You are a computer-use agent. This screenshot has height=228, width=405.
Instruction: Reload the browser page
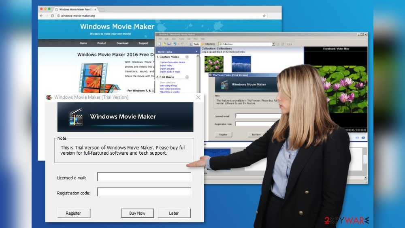click(52, 16)
